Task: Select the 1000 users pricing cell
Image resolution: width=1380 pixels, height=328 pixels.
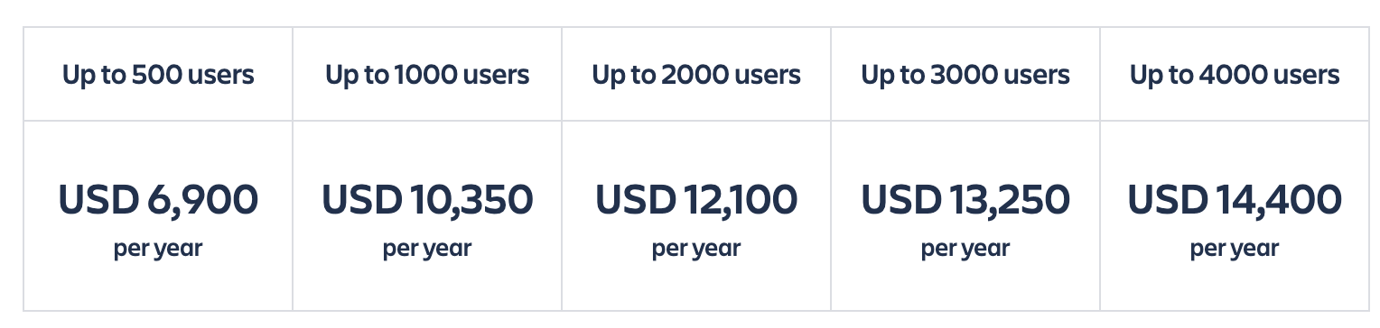Action: pos(427,216)
